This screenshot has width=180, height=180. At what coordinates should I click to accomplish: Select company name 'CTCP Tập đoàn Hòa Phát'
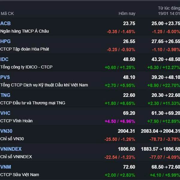coord(25,49)
